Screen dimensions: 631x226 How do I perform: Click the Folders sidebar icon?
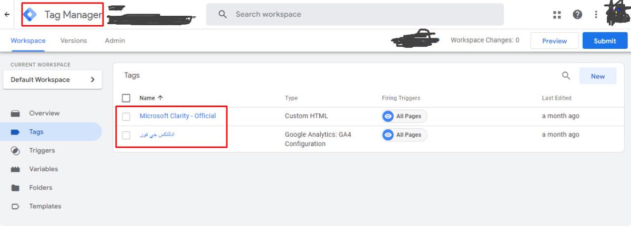(x=16, y=188)
